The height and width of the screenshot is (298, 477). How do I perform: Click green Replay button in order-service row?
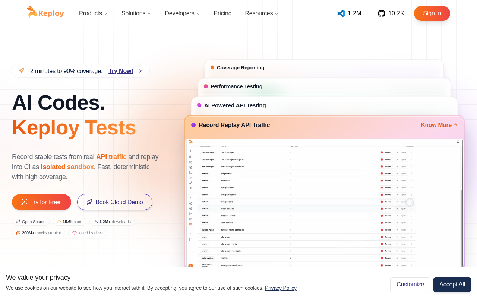tap(401, 209)
